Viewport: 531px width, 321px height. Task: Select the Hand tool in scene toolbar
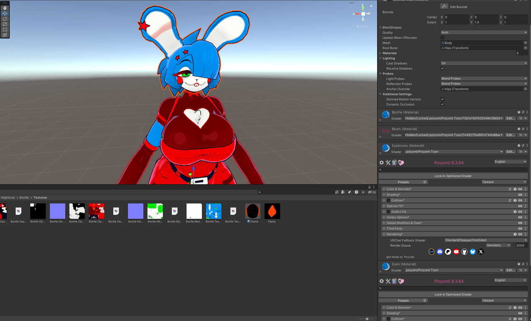point(5,8)
